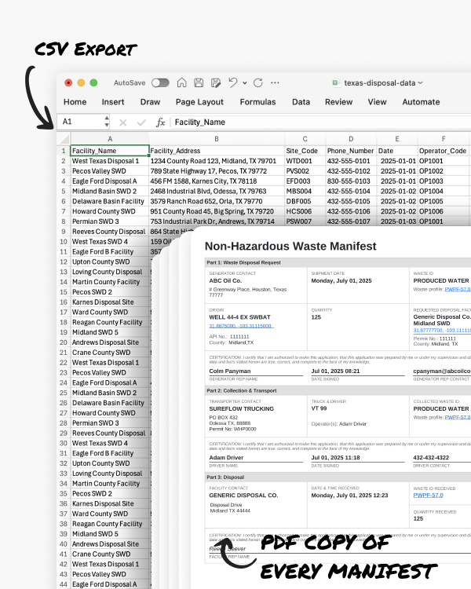Click cell 'Site_Code'
The width and height of the screenshot is (471, 589).
[x=305, y=151]
